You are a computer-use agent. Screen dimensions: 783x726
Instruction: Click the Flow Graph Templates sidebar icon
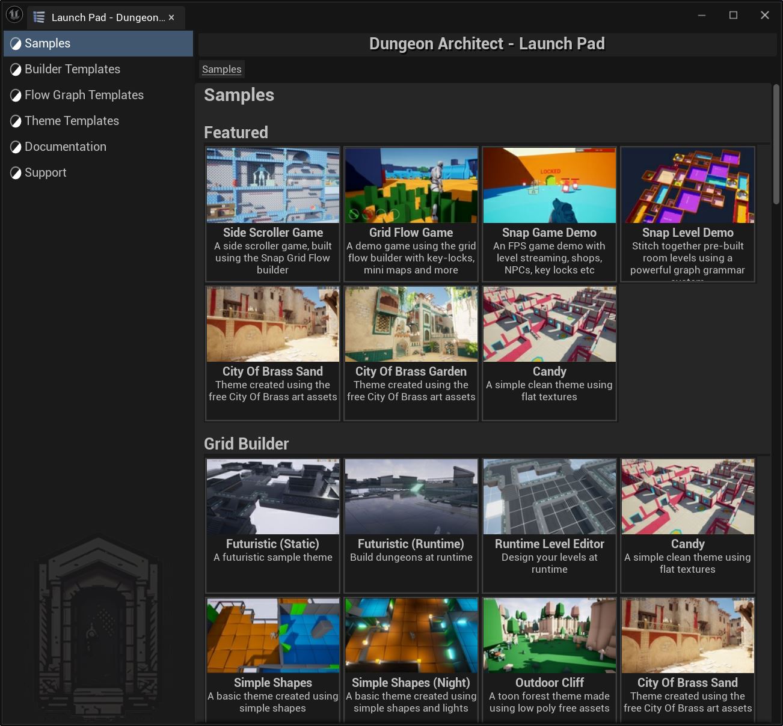click(16, 96)
